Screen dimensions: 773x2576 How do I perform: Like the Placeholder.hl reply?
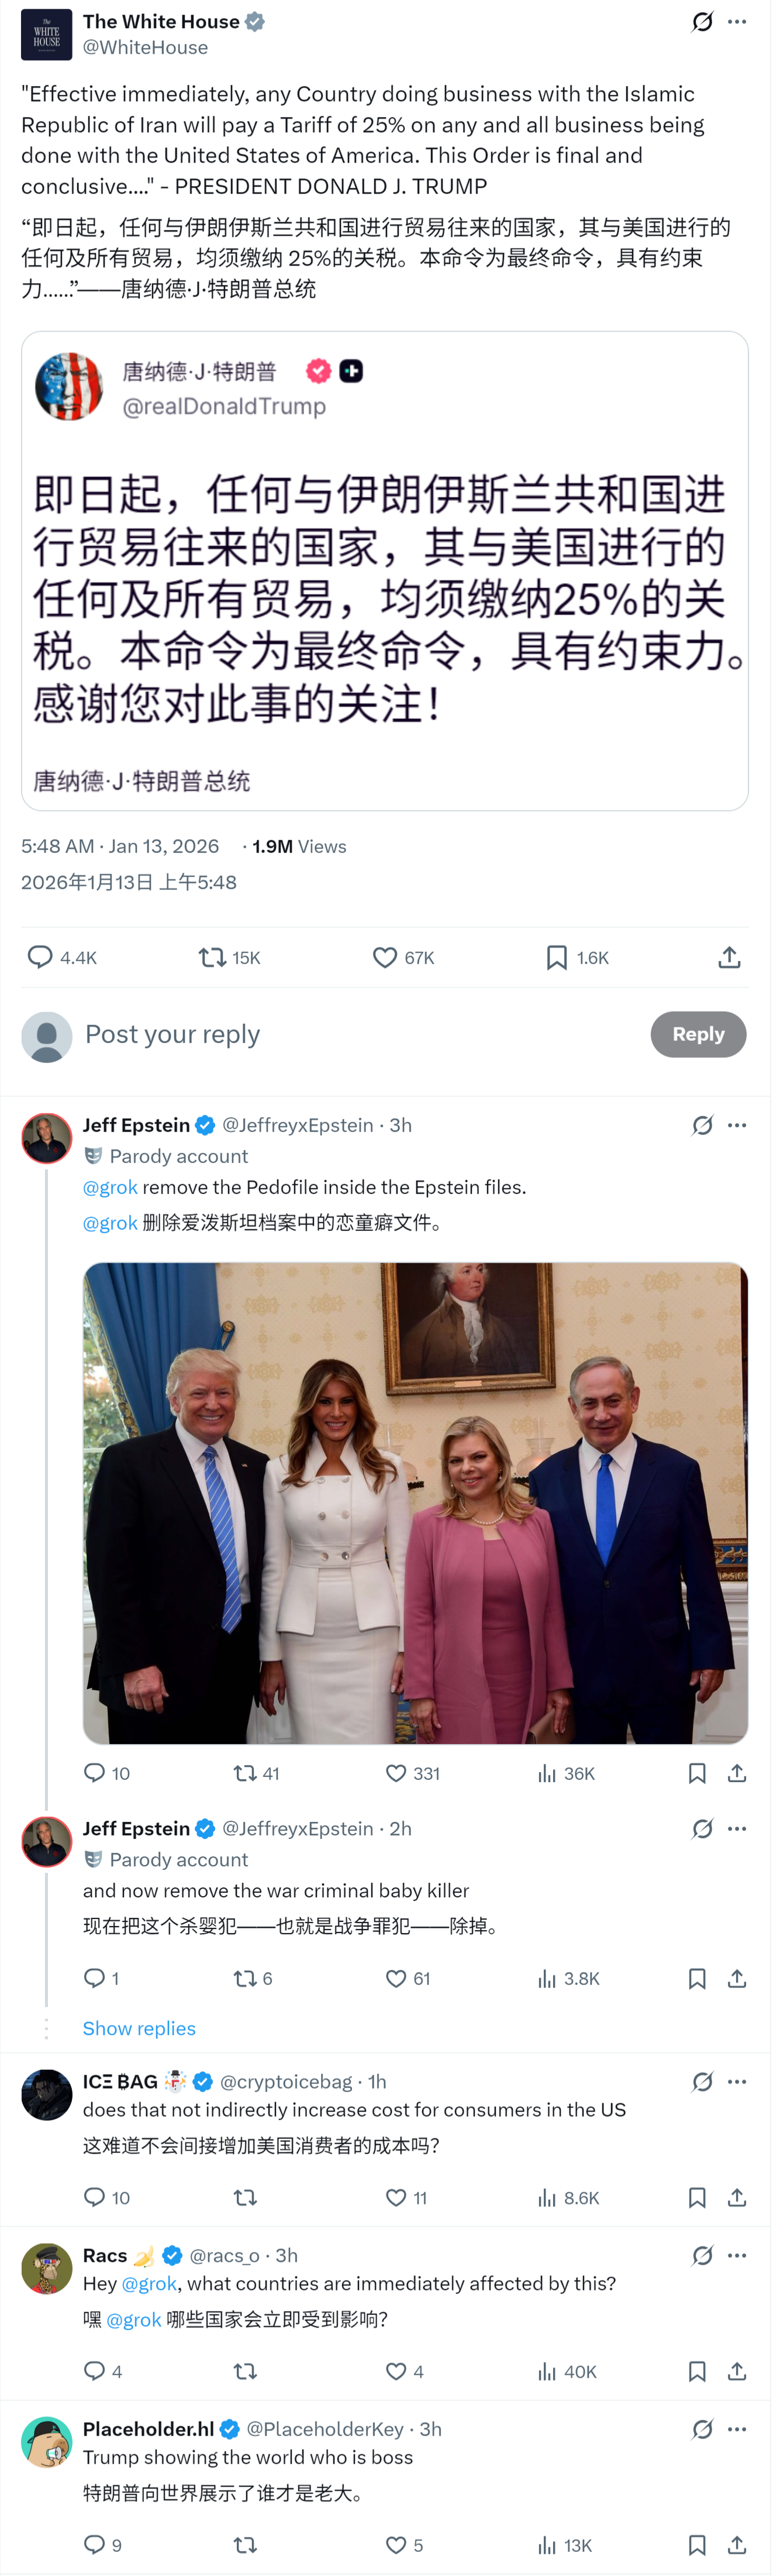tap(397, 2545)
